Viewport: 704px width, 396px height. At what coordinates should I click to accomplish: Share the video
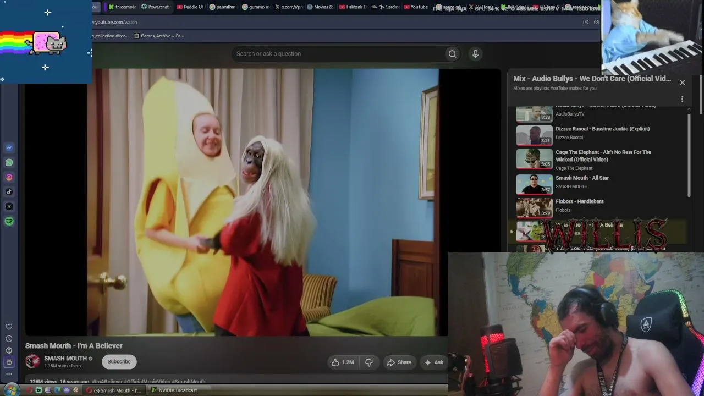click(x=399, y=362)
